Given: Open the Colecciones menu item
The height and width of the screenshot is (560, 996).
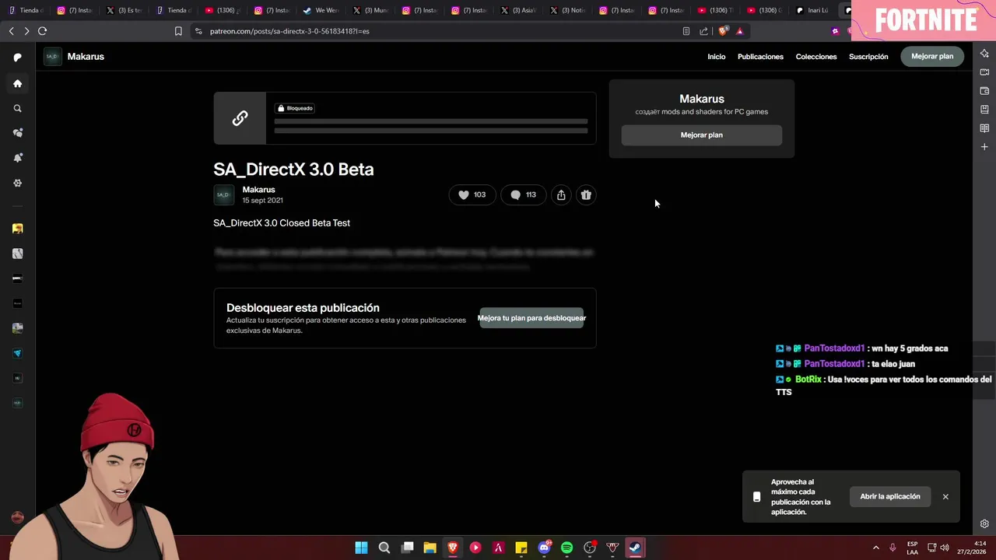Looking at the screenshot, I should (816, 57).
